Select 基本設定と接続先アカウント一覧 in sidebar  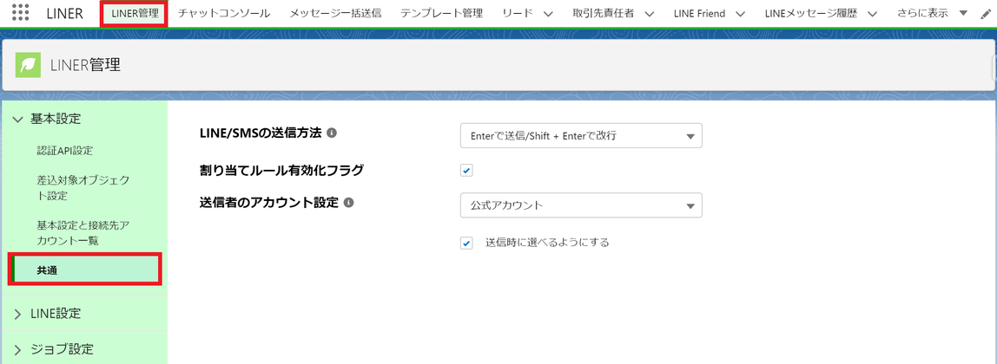[83, 233]
